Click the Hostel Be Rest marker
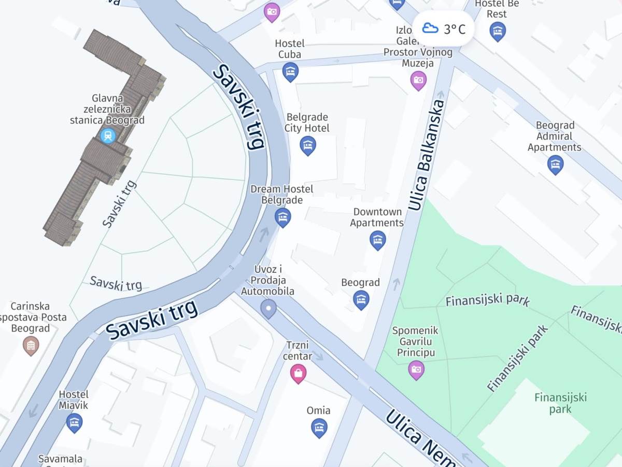 click(498, 32)
